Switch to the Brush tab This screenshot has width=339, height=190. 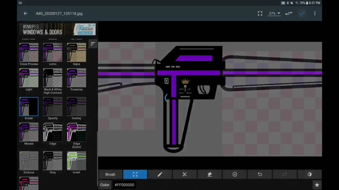110,174
